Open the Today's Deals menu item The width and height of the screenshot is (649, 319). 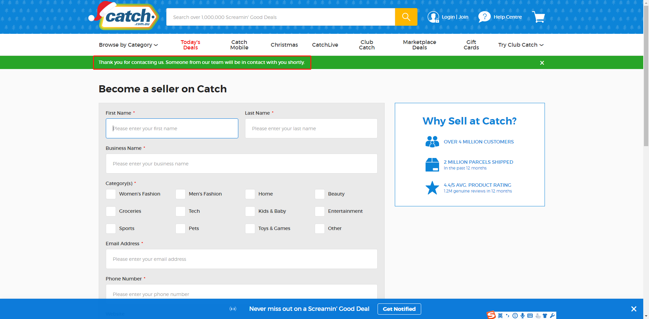(x=190, y=45)
